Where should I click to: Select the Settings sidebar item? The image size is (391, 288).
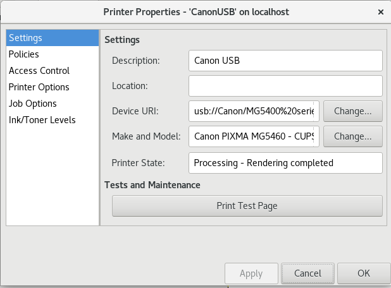pyautogui.click(x=53, y=38)
